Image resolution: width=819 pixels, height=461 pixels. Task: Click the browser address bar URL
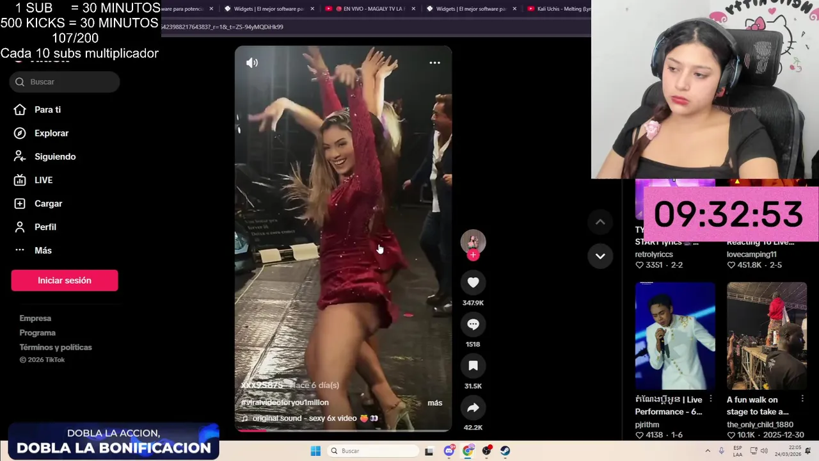pos(221,27)
